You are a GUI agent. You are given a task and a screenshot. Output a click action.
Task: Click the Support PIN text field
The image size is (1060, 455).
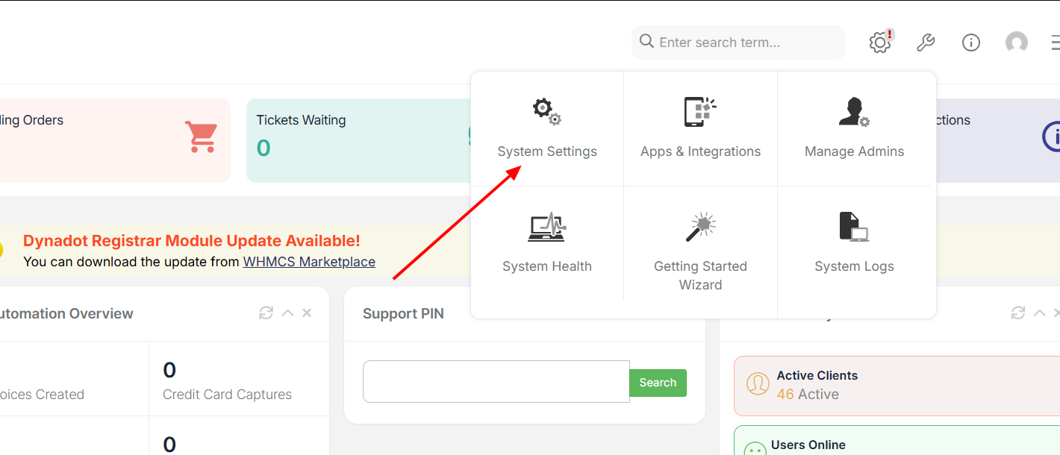[496, 382]
